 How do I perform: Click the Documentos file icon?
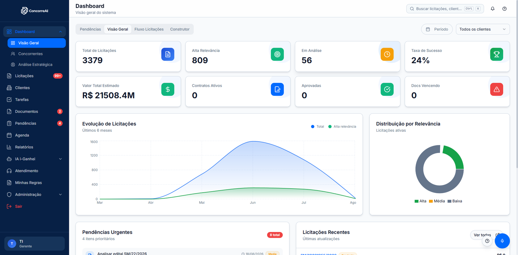click(x=9, y=111)
